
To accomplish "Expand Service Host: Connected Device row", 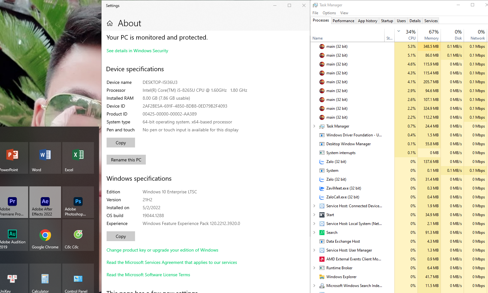I will point(314,206).
